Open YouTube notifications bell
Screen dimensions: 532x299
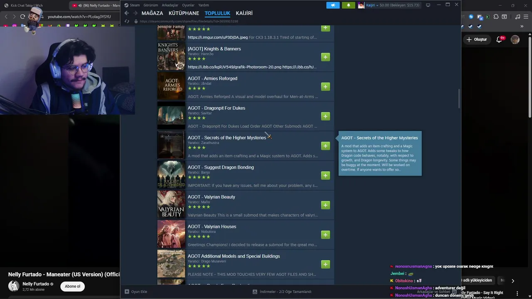click(500, 39)
